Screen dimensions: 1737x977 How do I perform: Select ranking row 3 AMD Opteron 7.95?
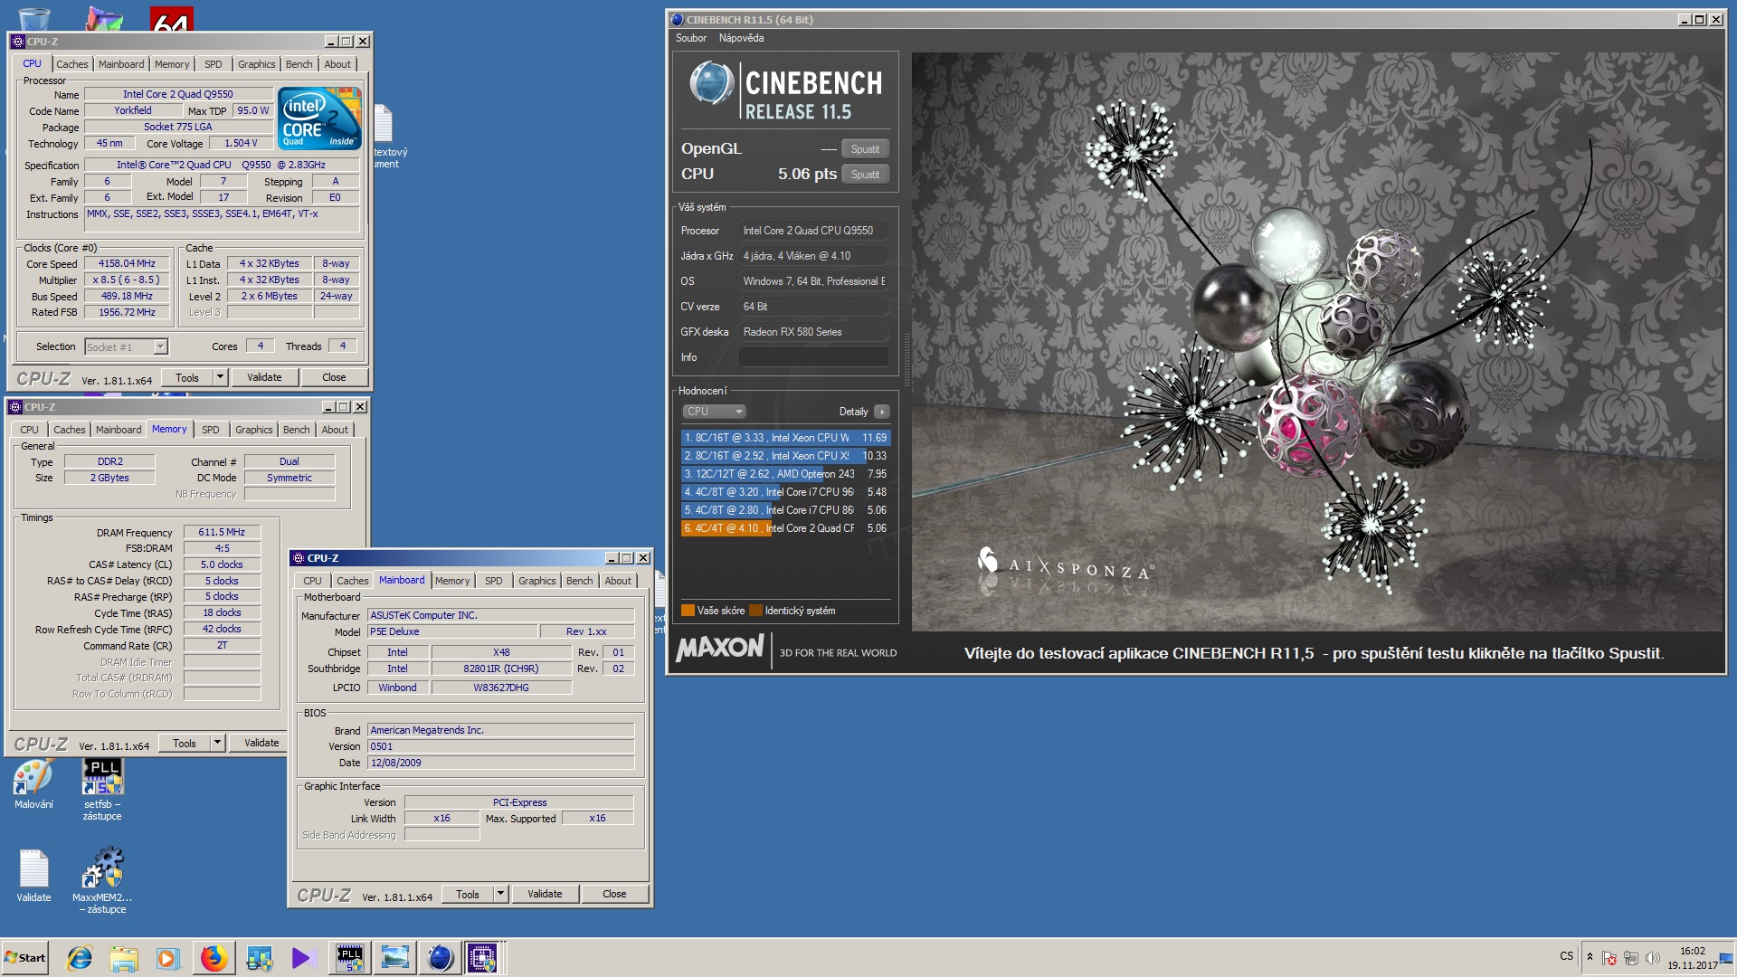coord(785,474)
